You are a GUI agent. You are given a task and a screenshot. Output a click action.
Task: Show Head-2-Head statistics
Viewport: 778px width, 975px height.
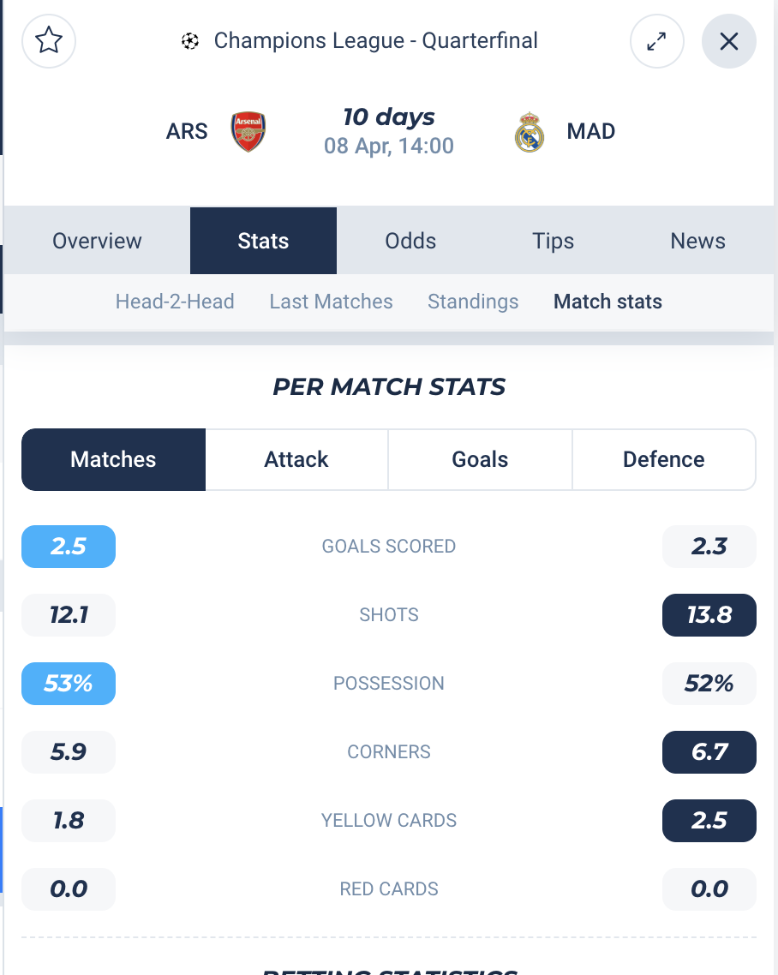pyautogui.click(x=175, y=302)
